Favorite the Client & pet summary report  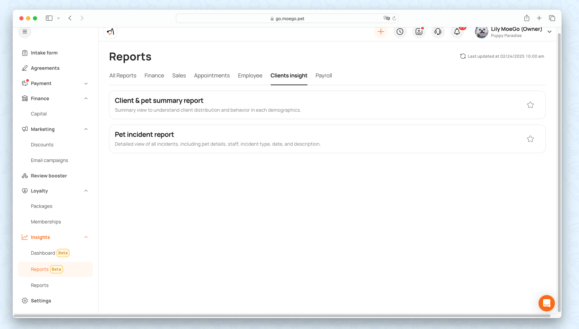pyautogui.click(x=530, y=105)
